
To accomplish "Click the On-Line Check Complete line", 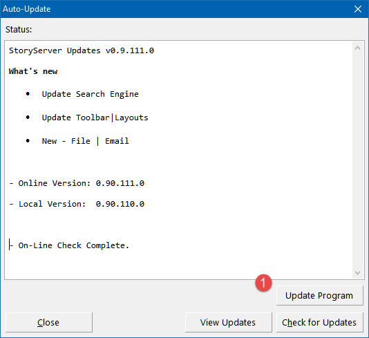I will (x=69, y=245).
